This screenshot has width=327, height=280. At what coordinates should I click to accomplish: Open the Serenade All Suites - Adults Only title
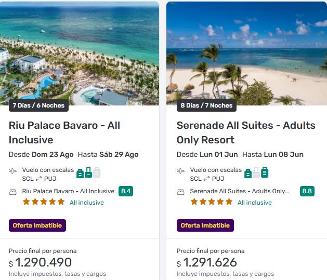[246, 132]
